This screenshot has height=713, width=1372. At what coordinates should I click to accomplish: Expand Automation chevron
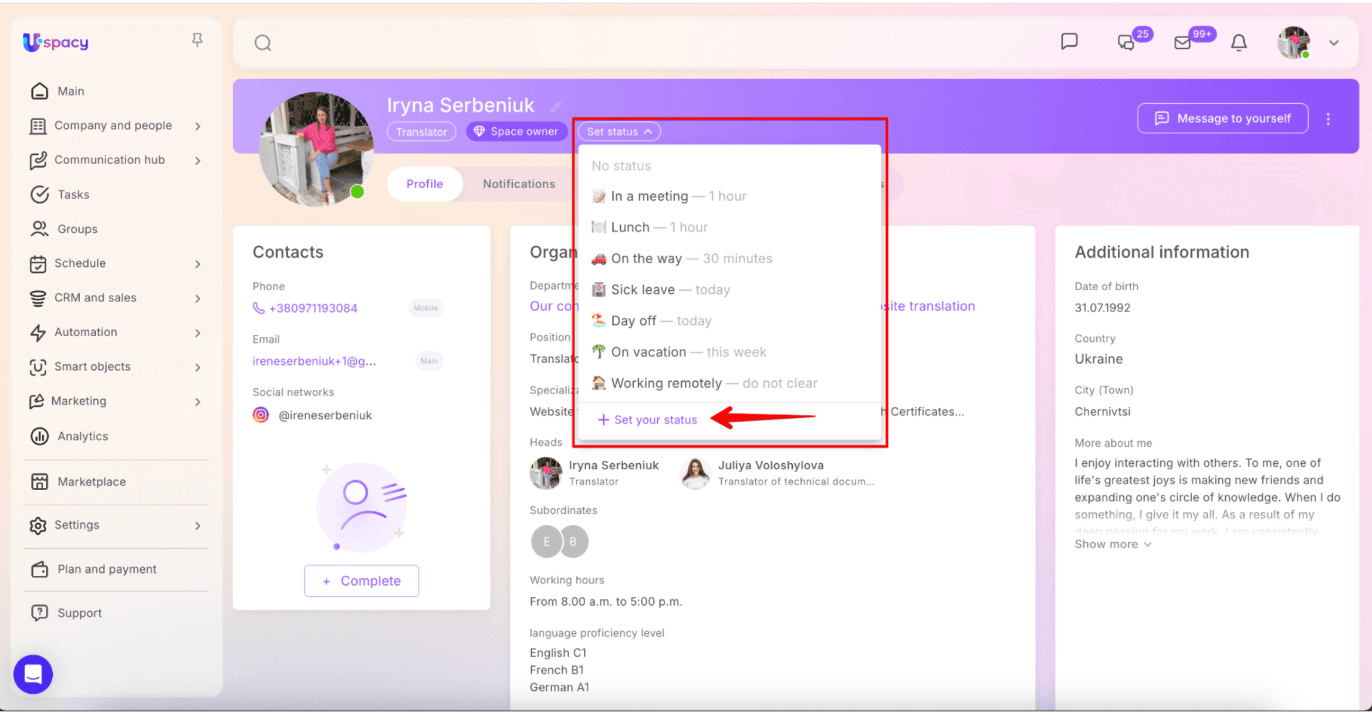[198, 333]
